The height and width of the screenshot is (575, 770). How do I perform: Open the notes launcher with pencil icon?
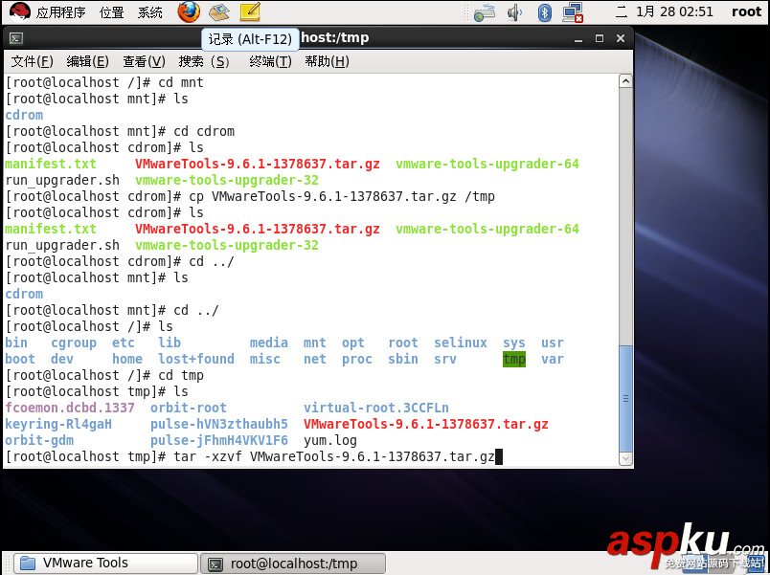tap(250, 11)
